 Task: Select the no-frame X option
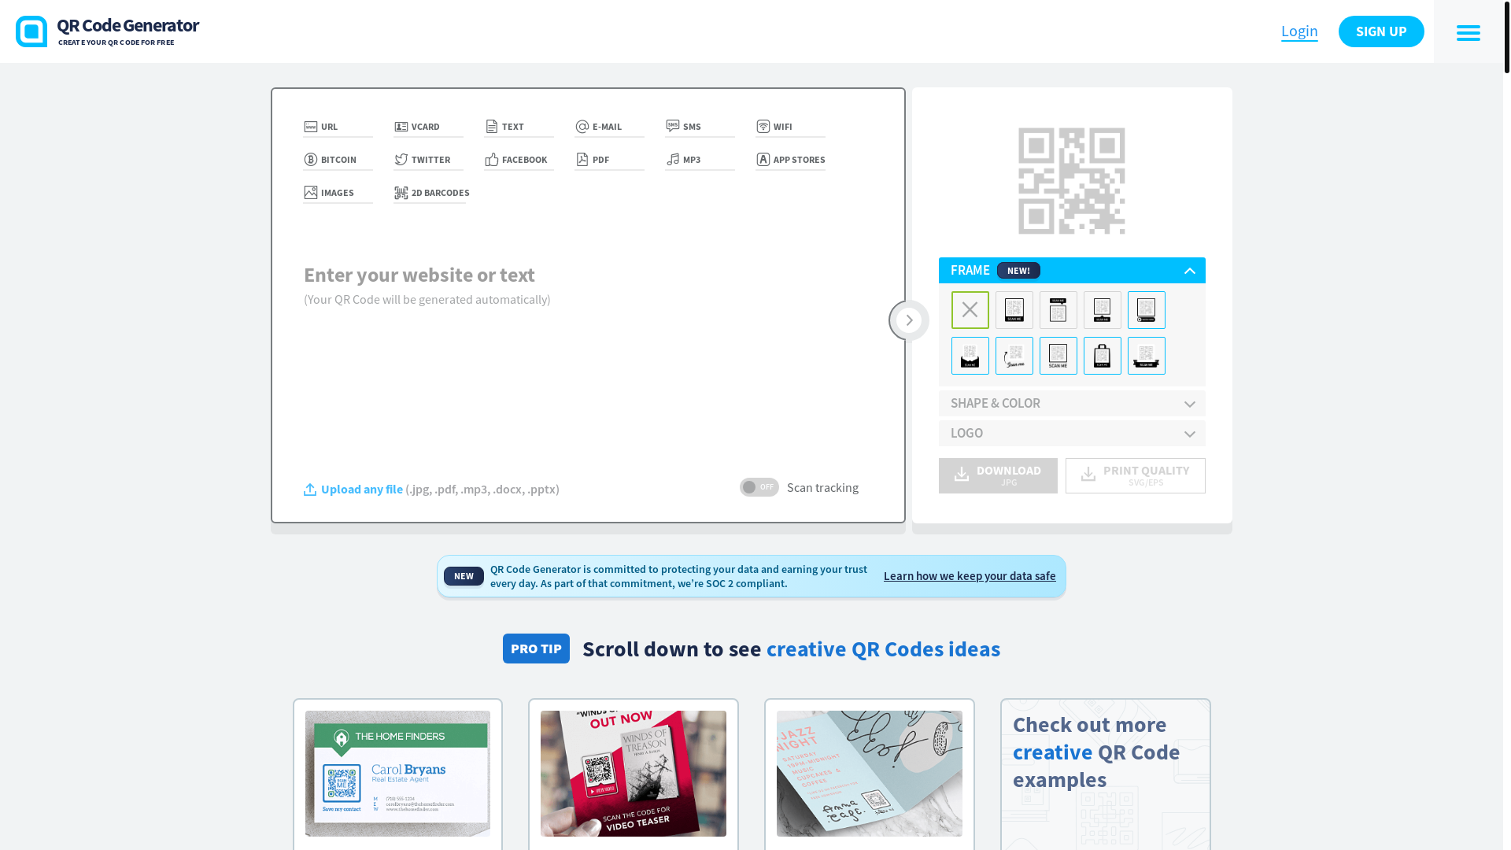[970, 310]
